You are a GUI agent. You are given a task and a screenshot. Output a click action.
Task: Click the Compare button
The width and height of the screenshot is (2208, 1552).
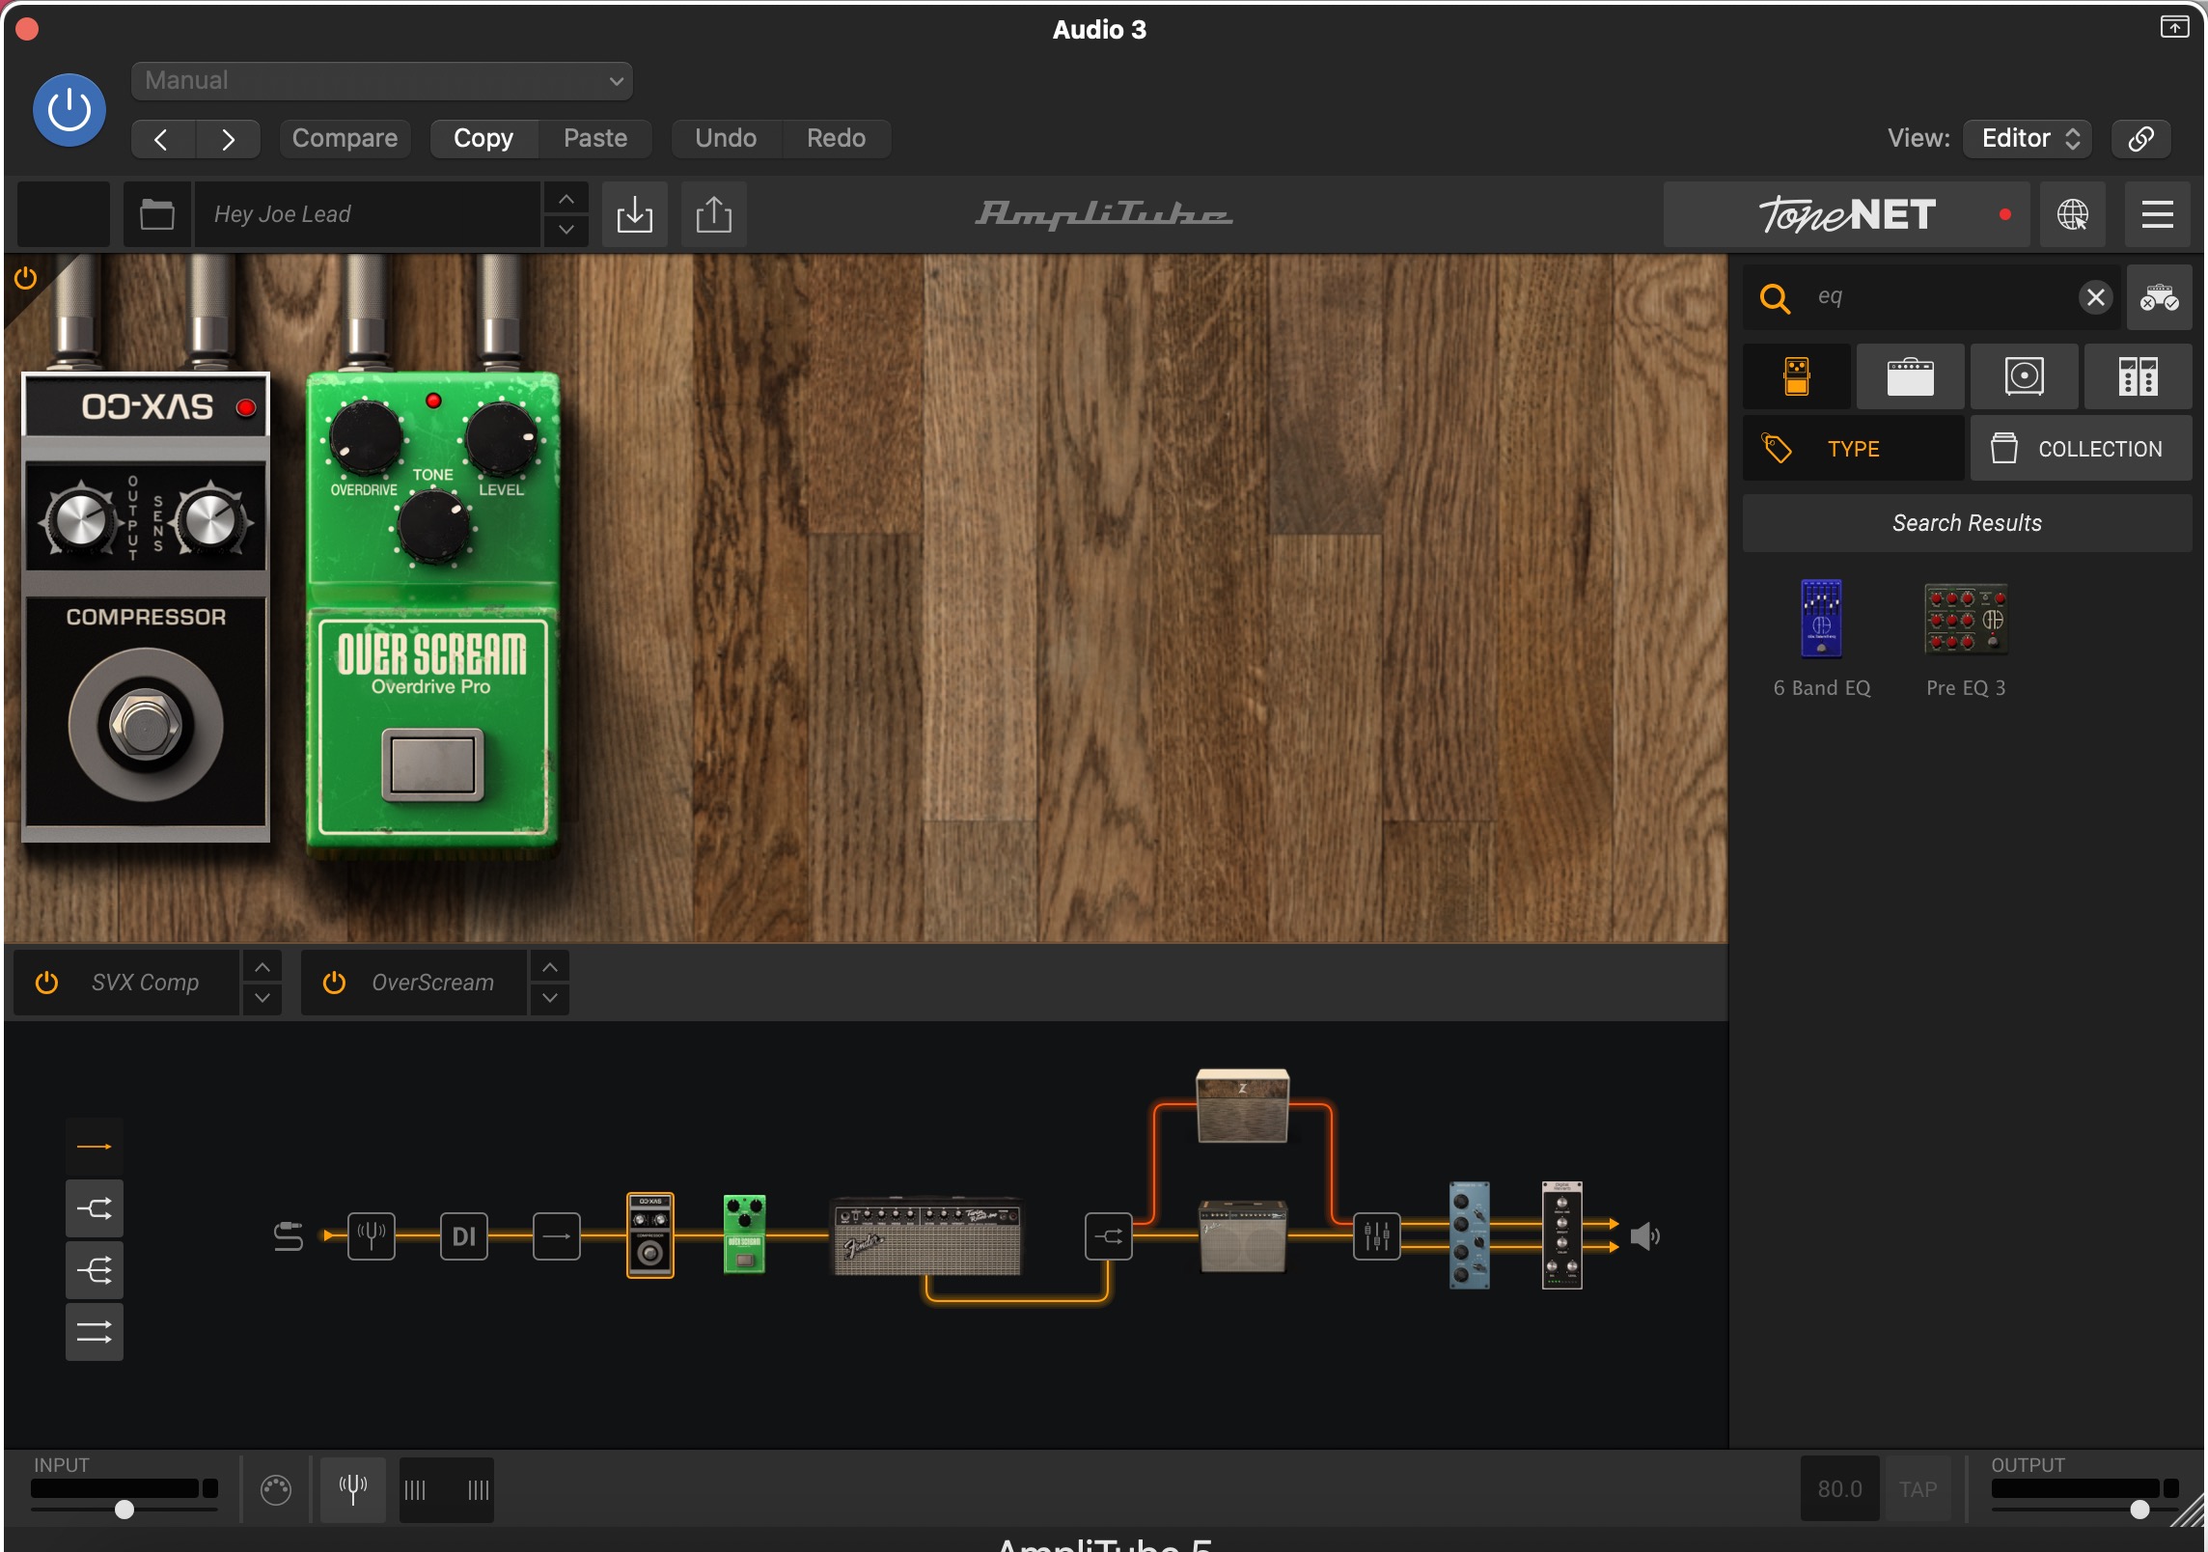(x=345, y=139)
